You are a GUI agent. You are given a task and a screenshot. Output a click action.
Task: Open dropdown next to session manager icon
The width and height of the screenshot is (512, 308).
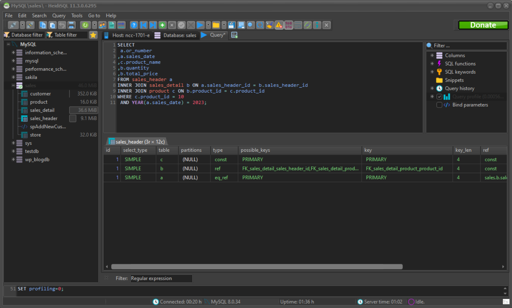(x=22, y=25)
